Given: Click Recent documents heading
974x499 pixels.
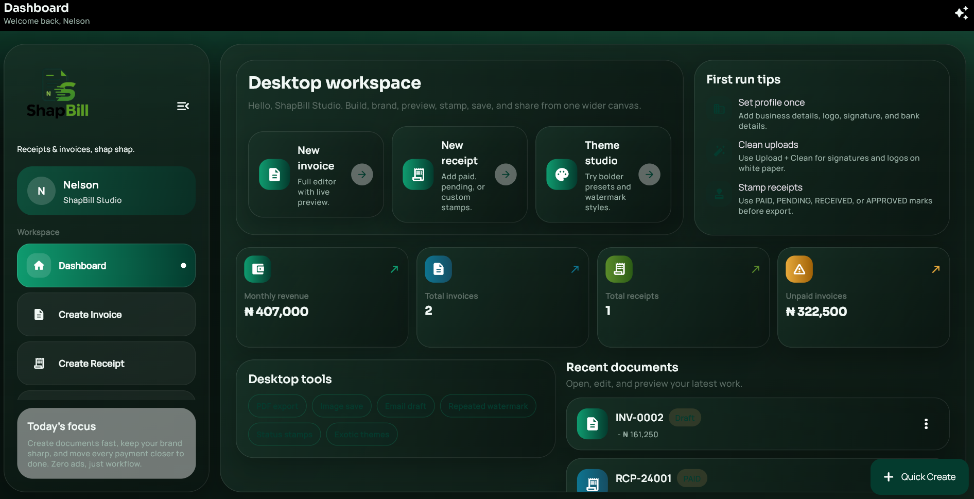Looking at the screenshot, I should click(x=622, y=367).
